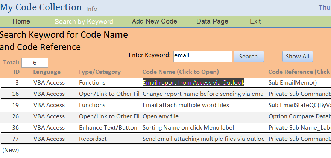The width and height of the screenshot is (331, 158).
Task: Open Change report name before sending code
Action: tap(203, 94)
